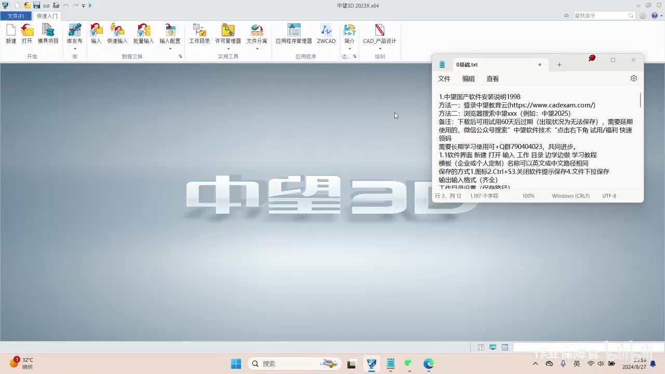The width and height of the screenshot is (665, 374).
Task: Expand the 文件分离 dropdown arrow
Action: [x=257, y=49]
